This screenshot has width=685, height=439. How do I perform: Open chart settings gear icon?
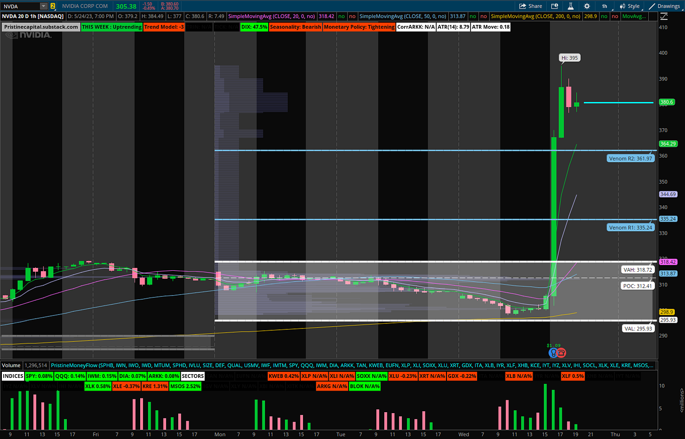[x=587, y=6]
